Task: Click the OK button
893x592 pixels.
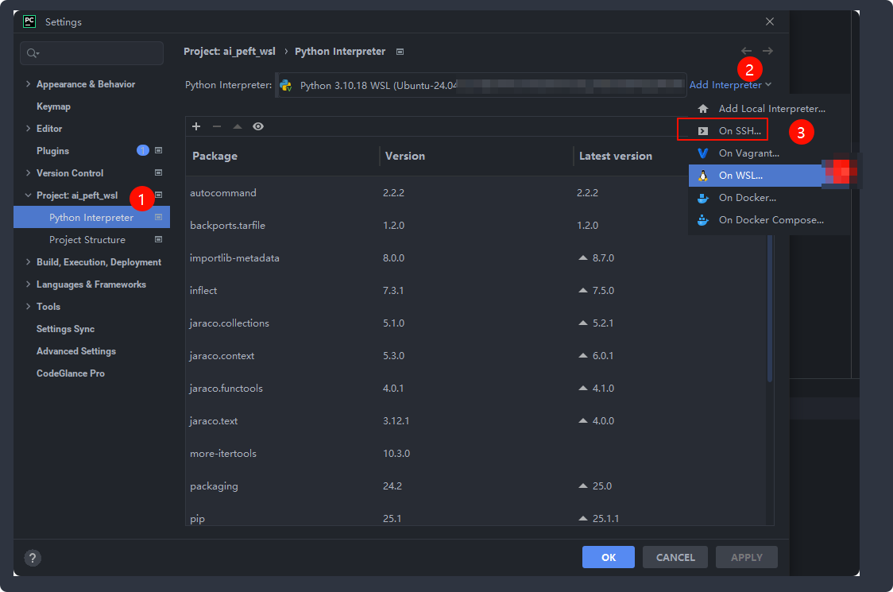Action: pyautogui.click(x=609, y=557)
